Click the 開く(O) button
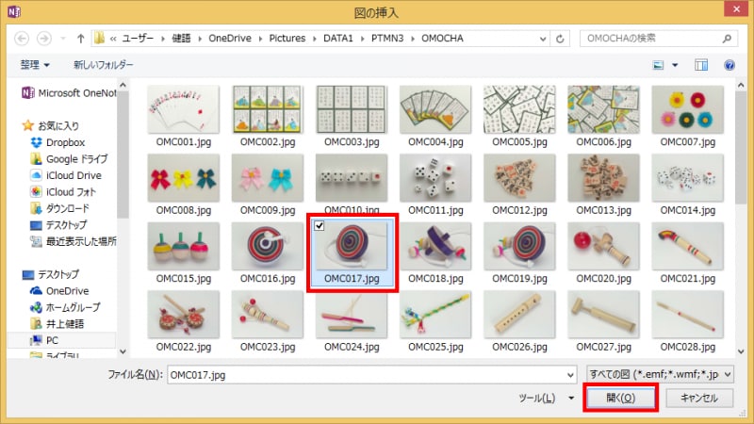 [x=621, y=398]
